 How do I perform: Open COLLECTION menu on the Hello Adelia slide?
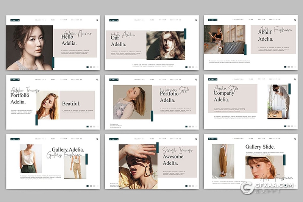40,20
